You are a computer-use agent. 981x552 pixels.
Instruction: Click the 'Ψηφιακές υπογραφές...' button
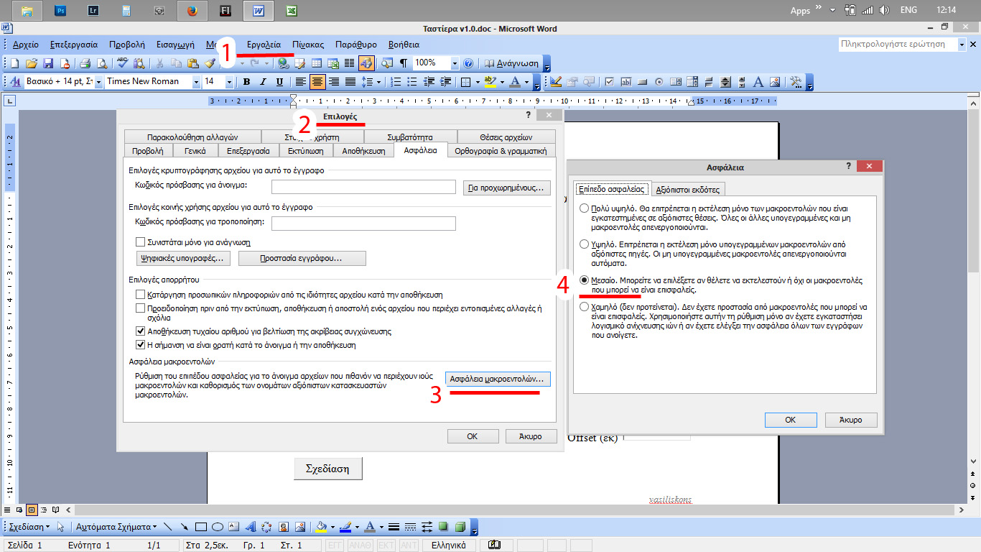pyautogui.click(x=183, y=258)
